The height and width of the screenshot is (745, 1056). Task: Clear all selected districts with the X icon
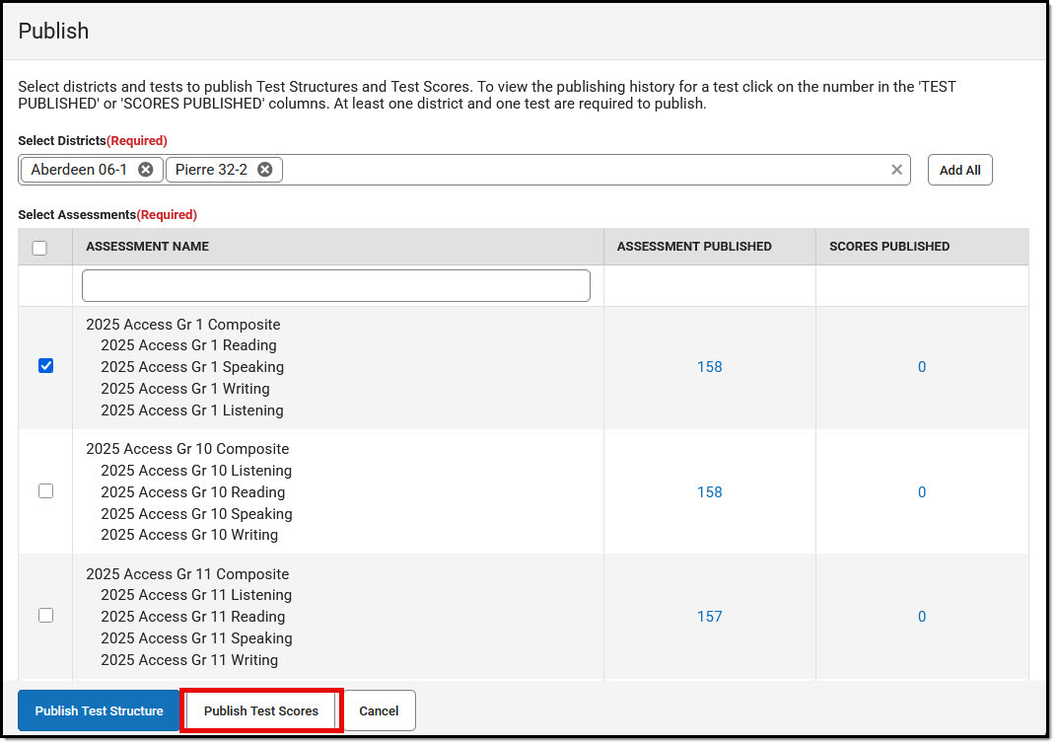click(896, 169)
